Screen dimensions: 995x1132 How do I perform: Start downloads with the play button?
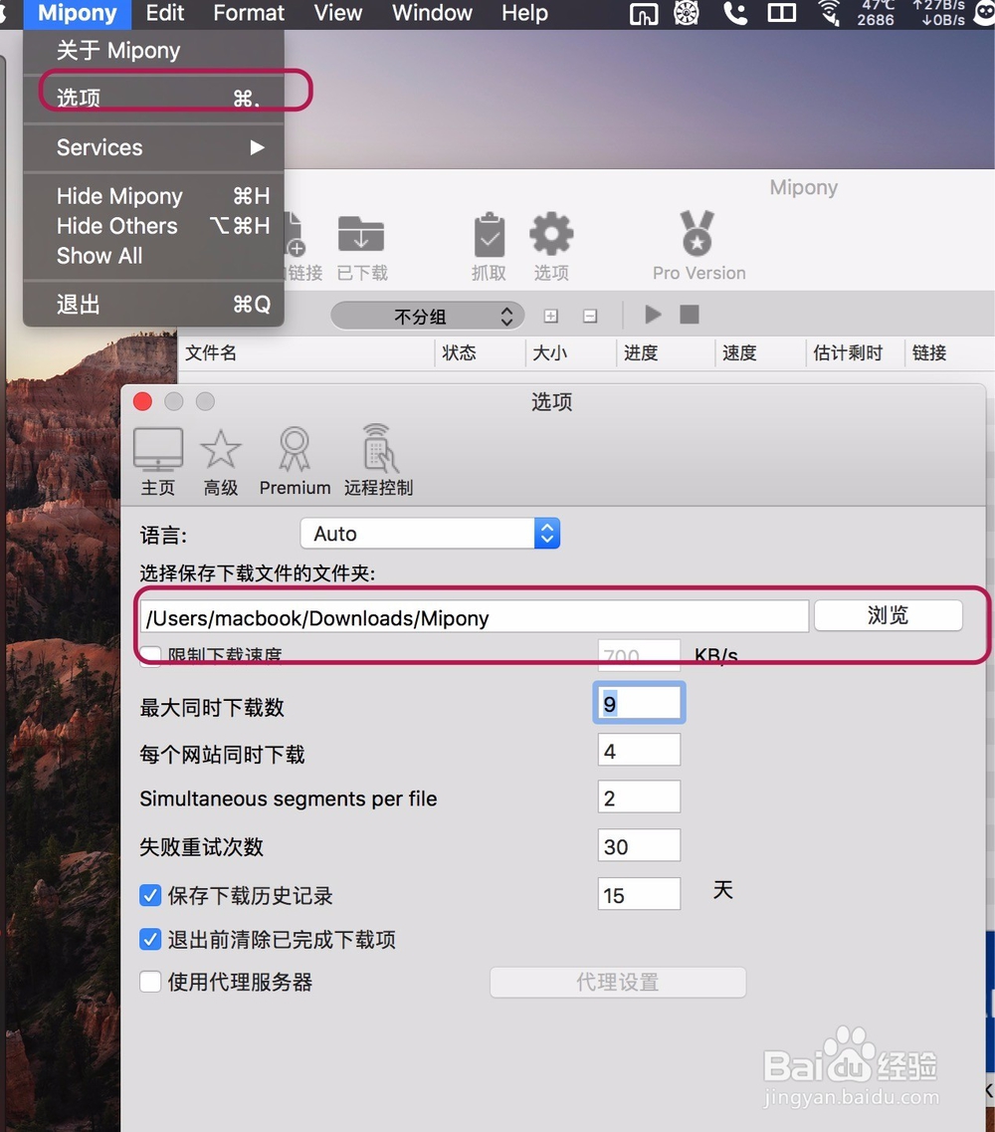(653, 315)
